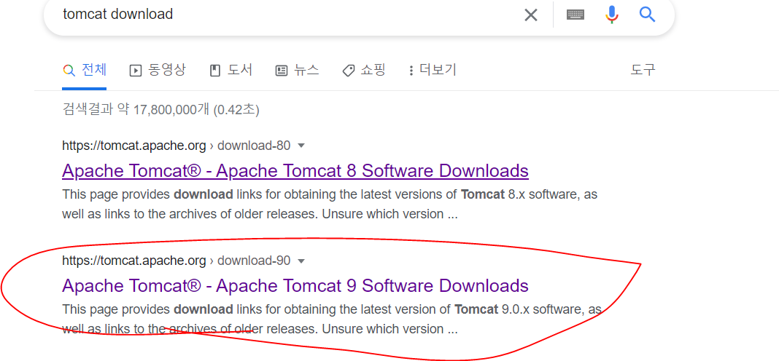Click the tomcat.apache.org › download-90 URL text
This screenshot has height=361, width=779.
(x=177, y=261)
